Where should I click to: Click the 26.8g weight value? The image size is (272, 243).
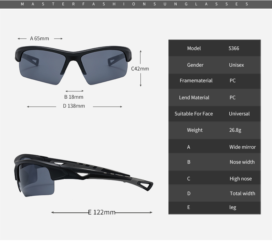(x=235, y=130)
